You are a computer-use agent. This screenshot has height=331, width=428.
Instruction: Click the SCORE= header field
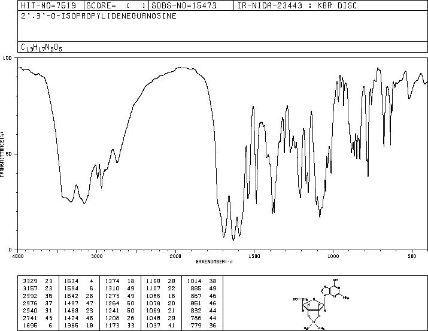116,5
